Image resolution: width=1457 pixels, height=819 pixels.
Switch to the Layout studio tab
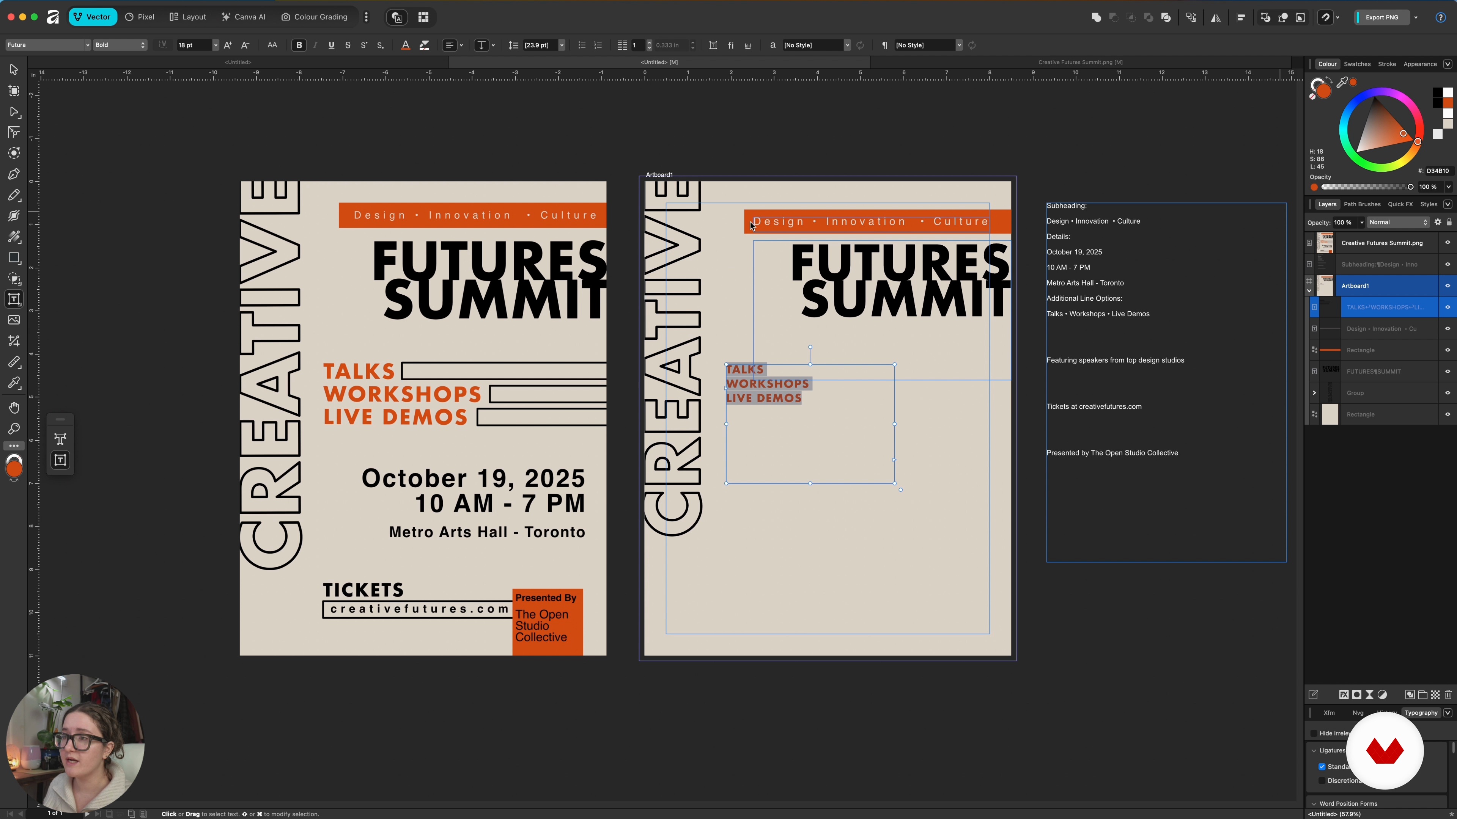pos(188,17)
